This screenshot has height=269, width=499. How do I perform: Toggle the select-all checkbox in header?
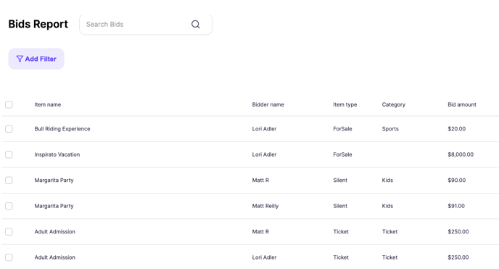tap(9, 104)
